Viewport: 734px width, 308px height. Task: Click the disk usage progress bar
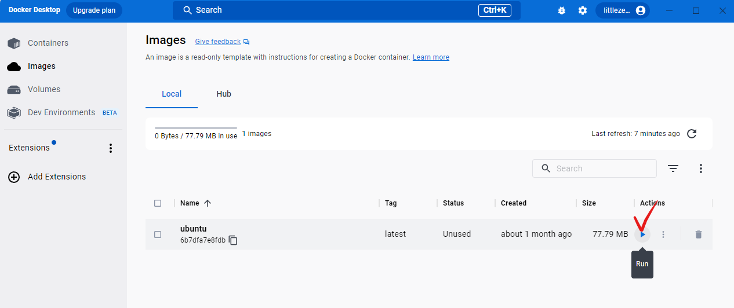tap(196, 127)
